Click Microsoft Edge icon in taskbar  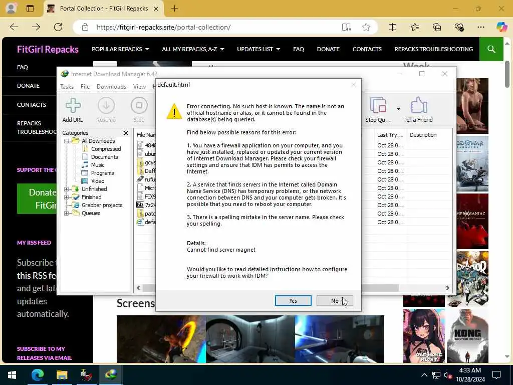(37, 375)
